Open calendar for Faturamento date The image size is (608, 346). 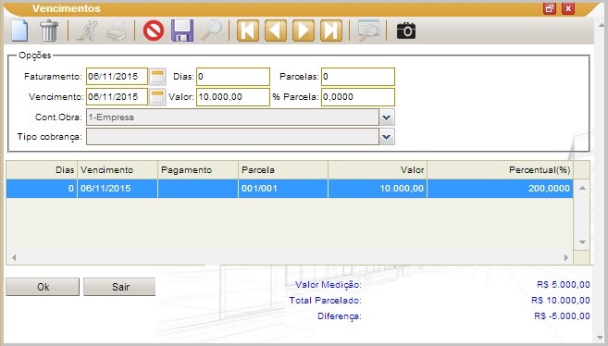[157, 77]
